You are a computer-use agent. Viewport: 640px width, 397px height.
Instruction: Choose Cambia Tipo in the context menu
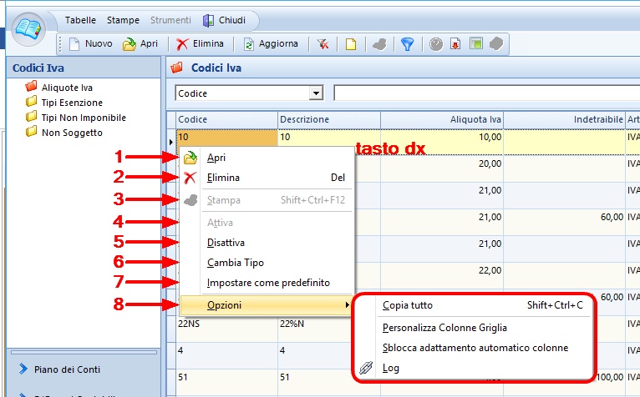coord(235,263)
